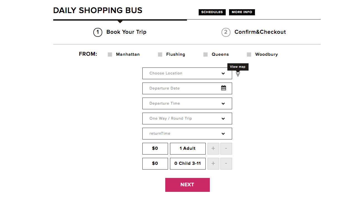Open One Way / Round Trip dropdown
The height and width of the screenshot is (198, 360).
tap(187, 119)
